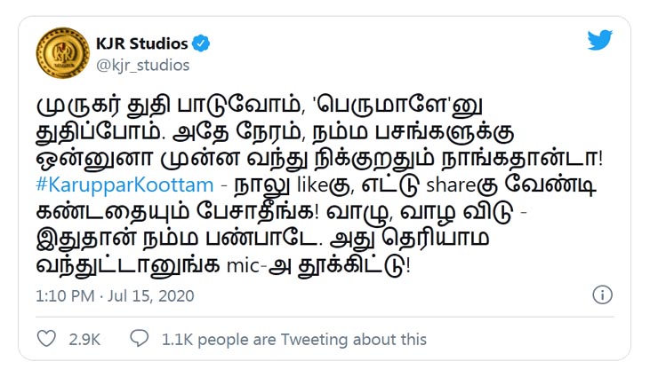Click the Jul 15, 2020 date
Screen dimensions: 658x377
coord(153,295)
